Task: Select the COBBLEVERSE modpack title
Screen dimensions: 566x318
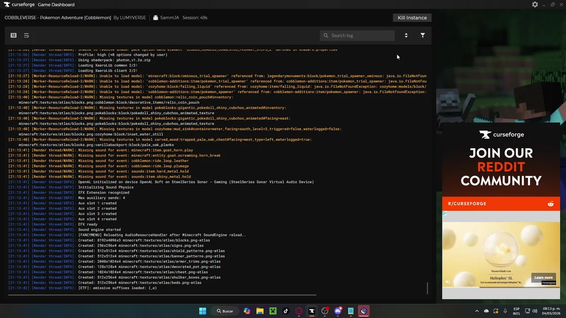Action: pos(58,18)
